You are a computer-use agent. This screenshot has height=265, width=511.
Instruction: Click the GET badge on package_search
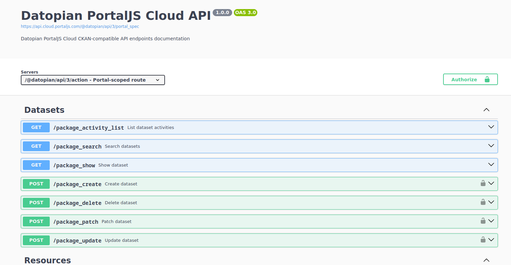(x=36, y=146)
